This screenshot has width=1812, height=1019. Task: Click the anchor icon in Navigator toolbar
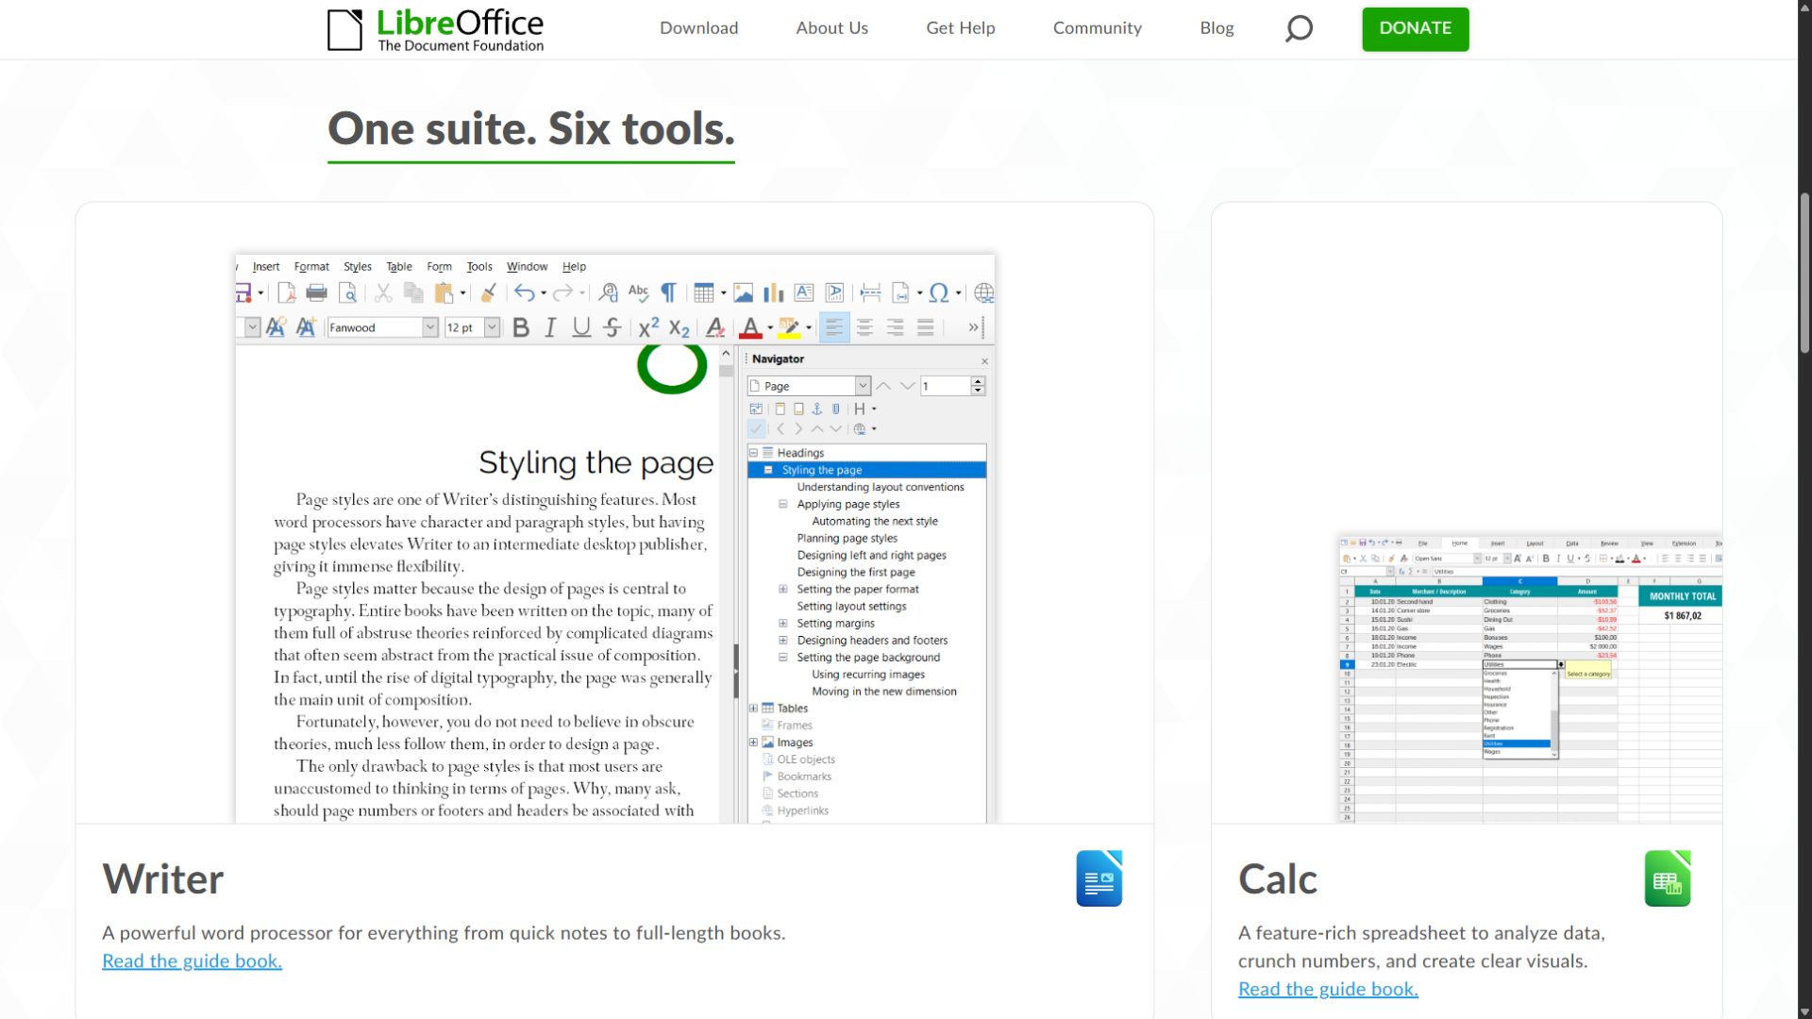[817, 409]
